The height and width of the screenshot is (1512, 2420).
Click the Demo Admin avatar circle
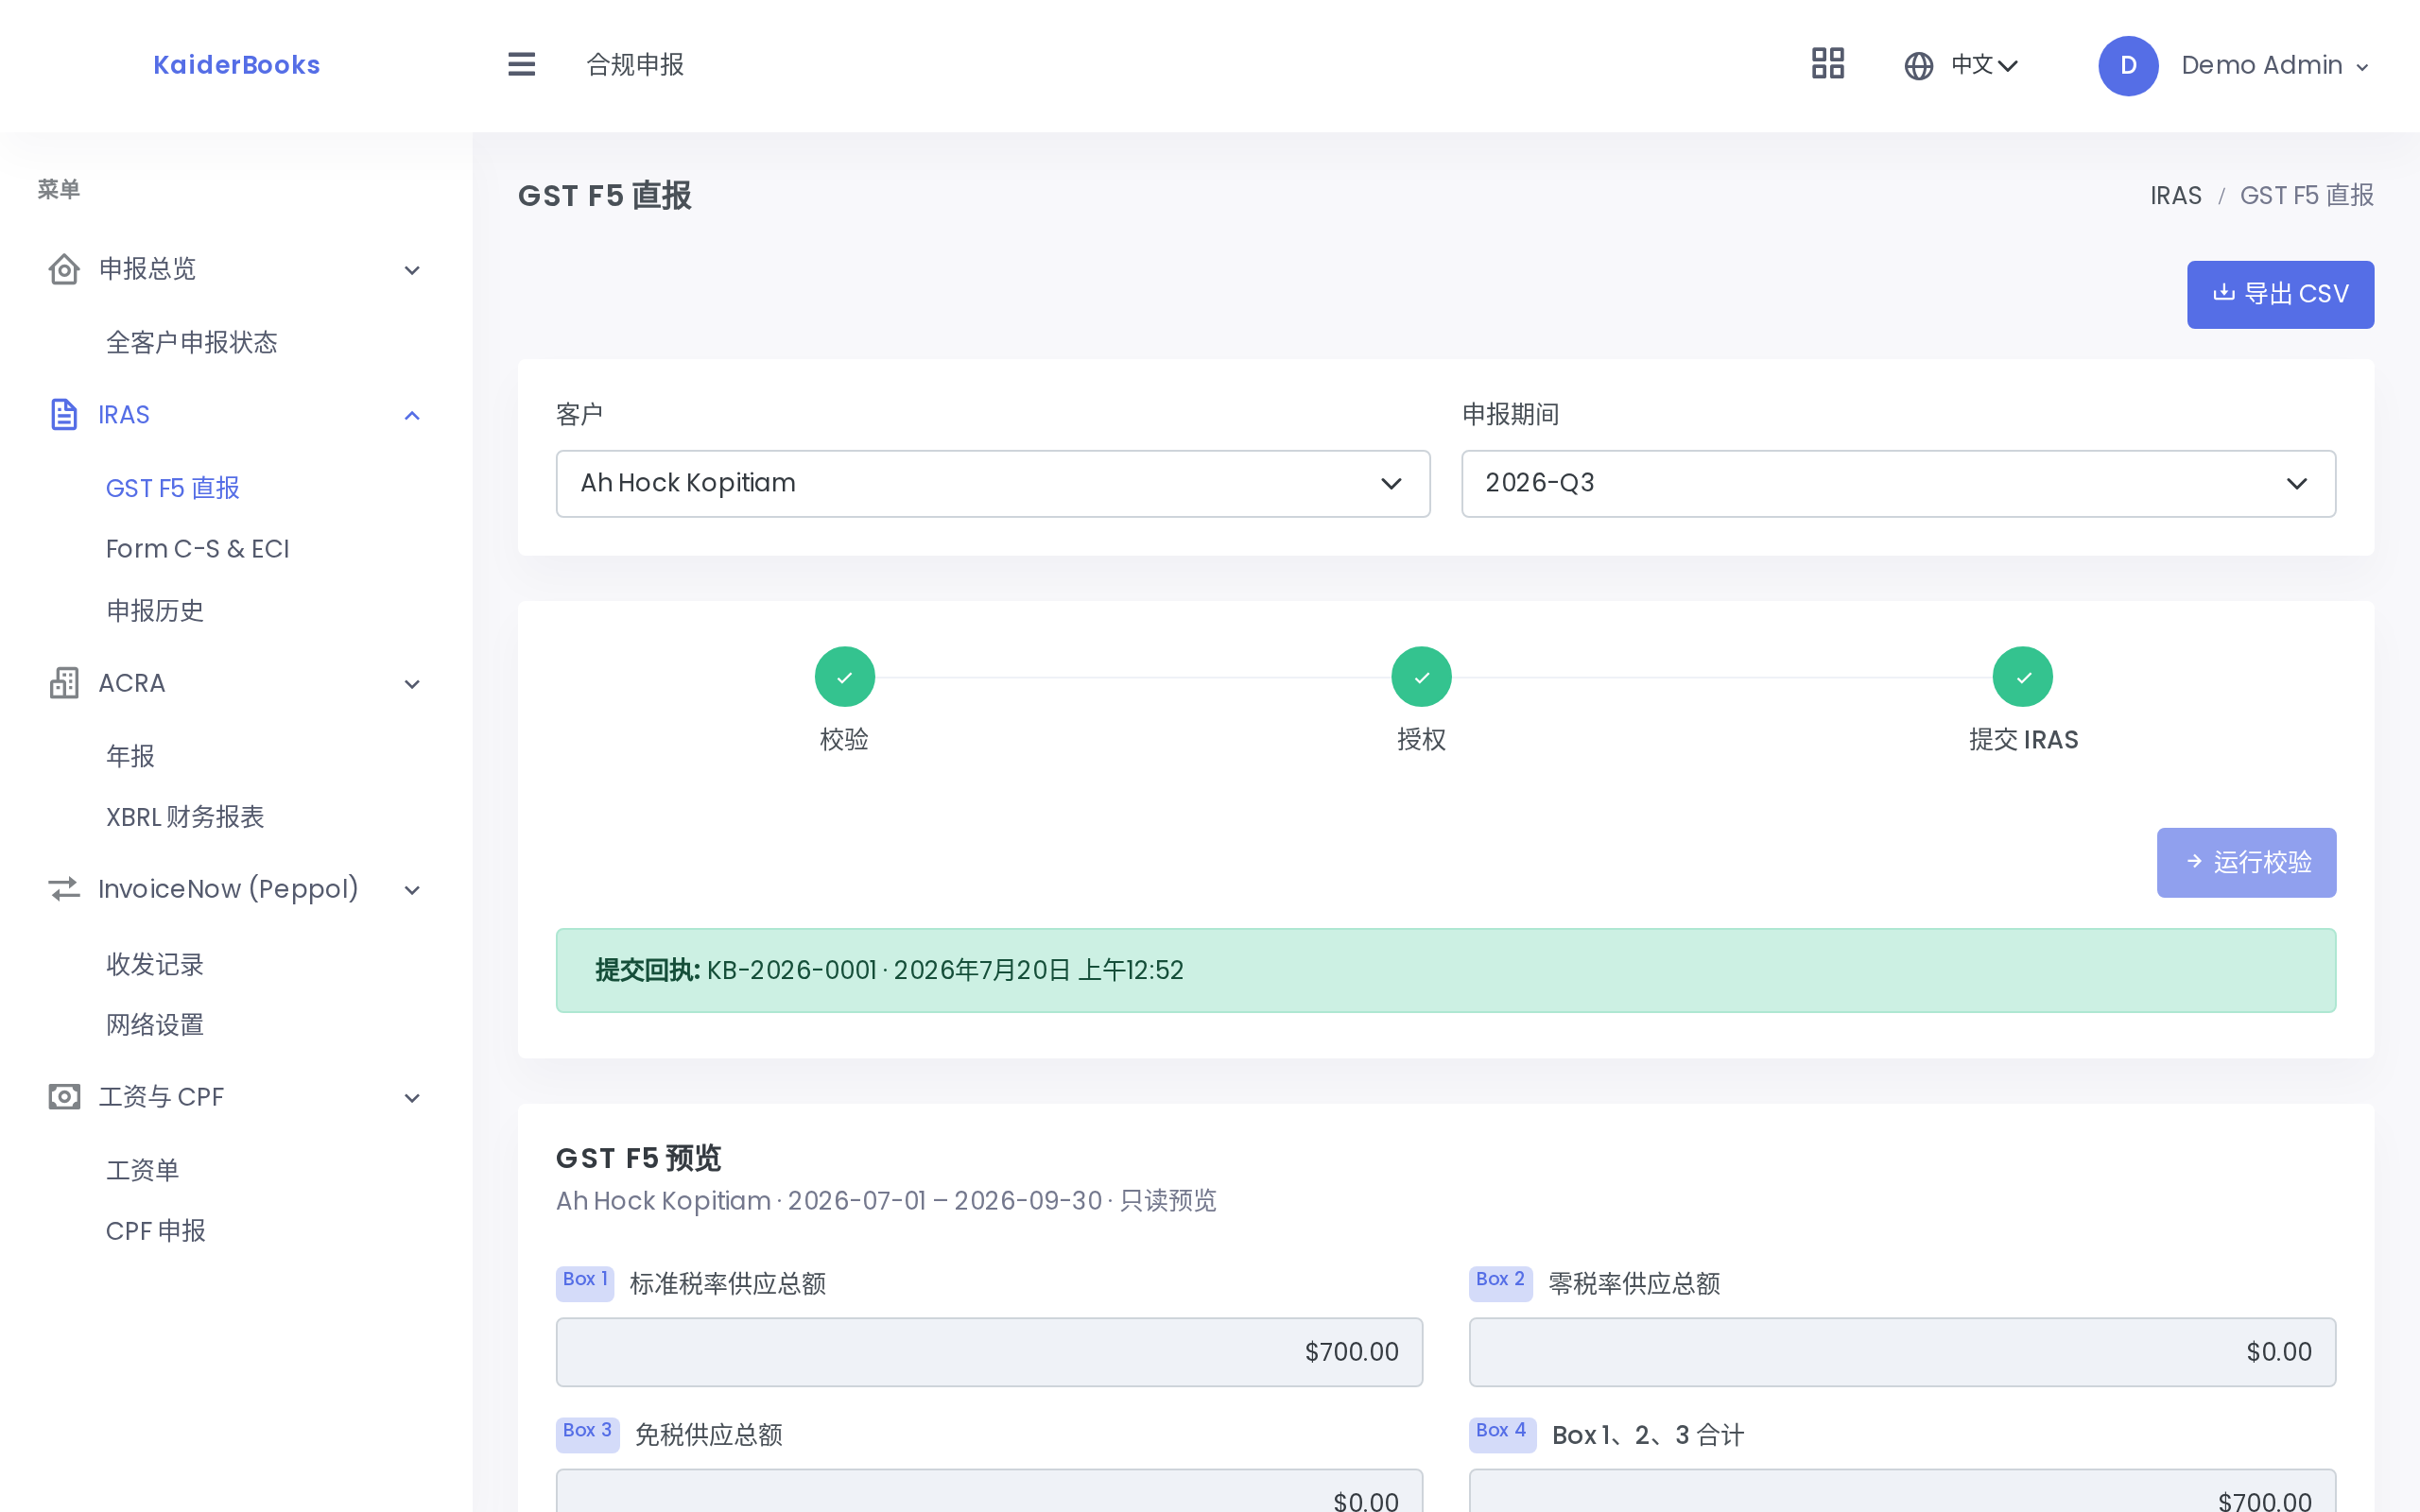[2127, 66]
